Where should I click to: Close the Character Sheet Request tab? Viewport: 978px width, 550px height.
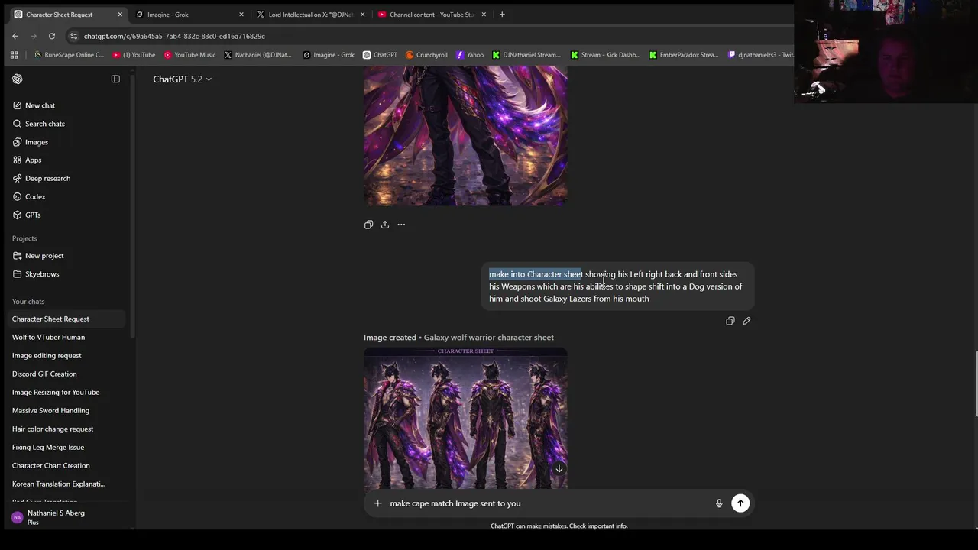click(x=120, y=15)
